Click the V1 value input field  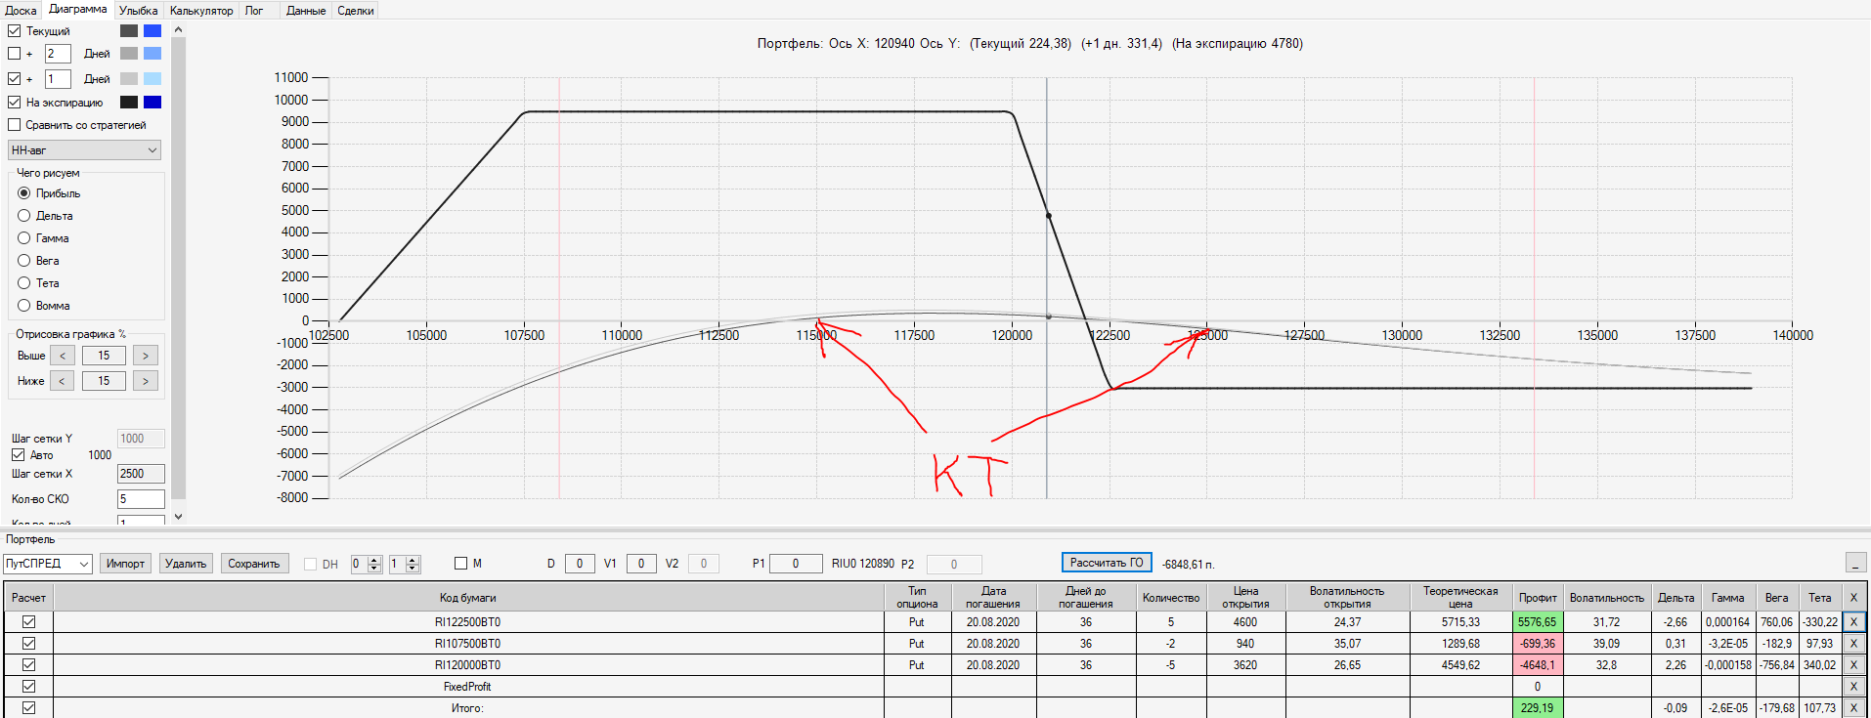(641, 564)
